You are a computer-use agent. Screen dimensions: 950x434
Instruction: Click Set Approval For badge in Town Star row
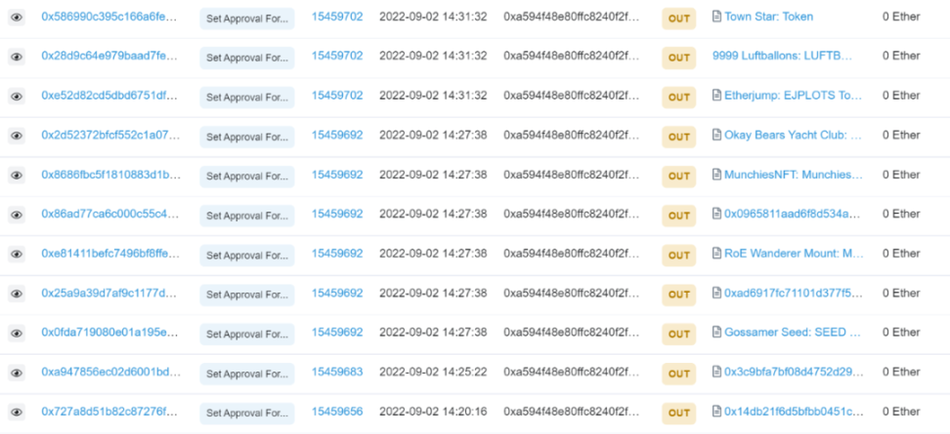tap(247, 19)
